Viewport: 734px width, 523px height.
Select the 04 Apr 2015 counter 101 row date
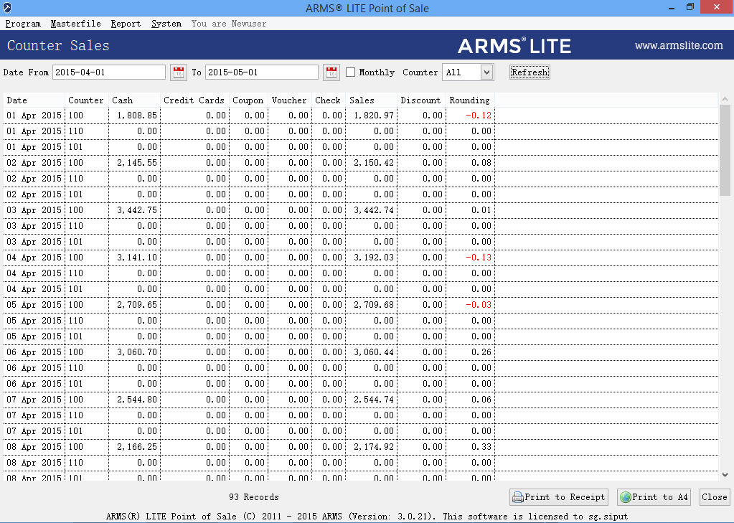pos(34,289)
